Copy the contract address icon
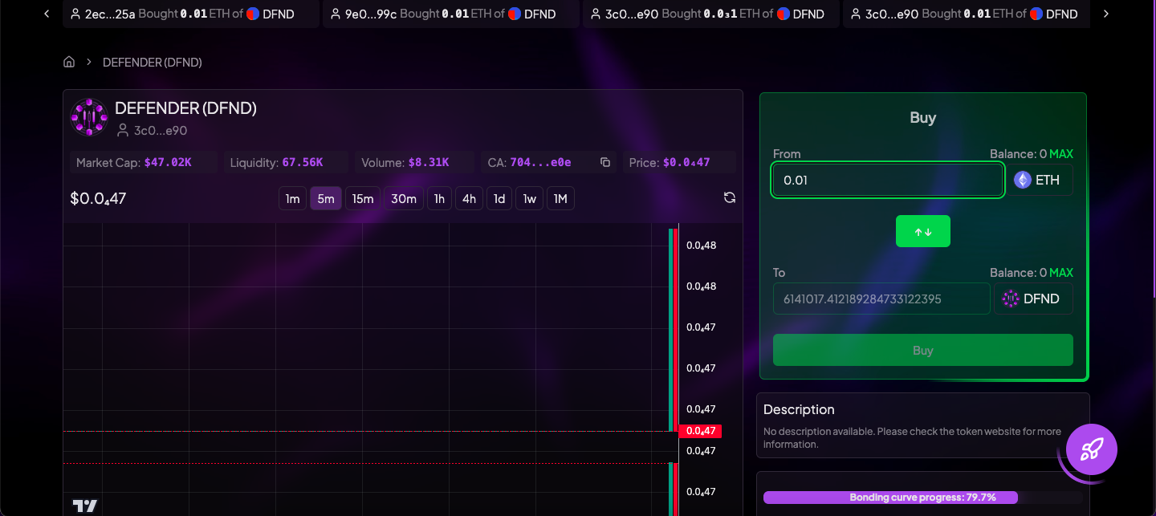The image size is (1156, 516). [605, 162]
